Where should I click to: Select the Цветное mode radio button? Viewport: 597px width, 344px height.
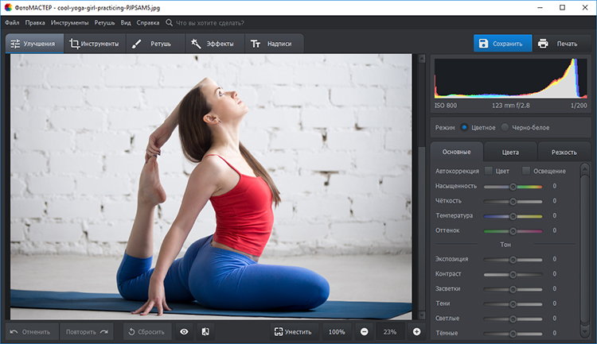[465, 127]
